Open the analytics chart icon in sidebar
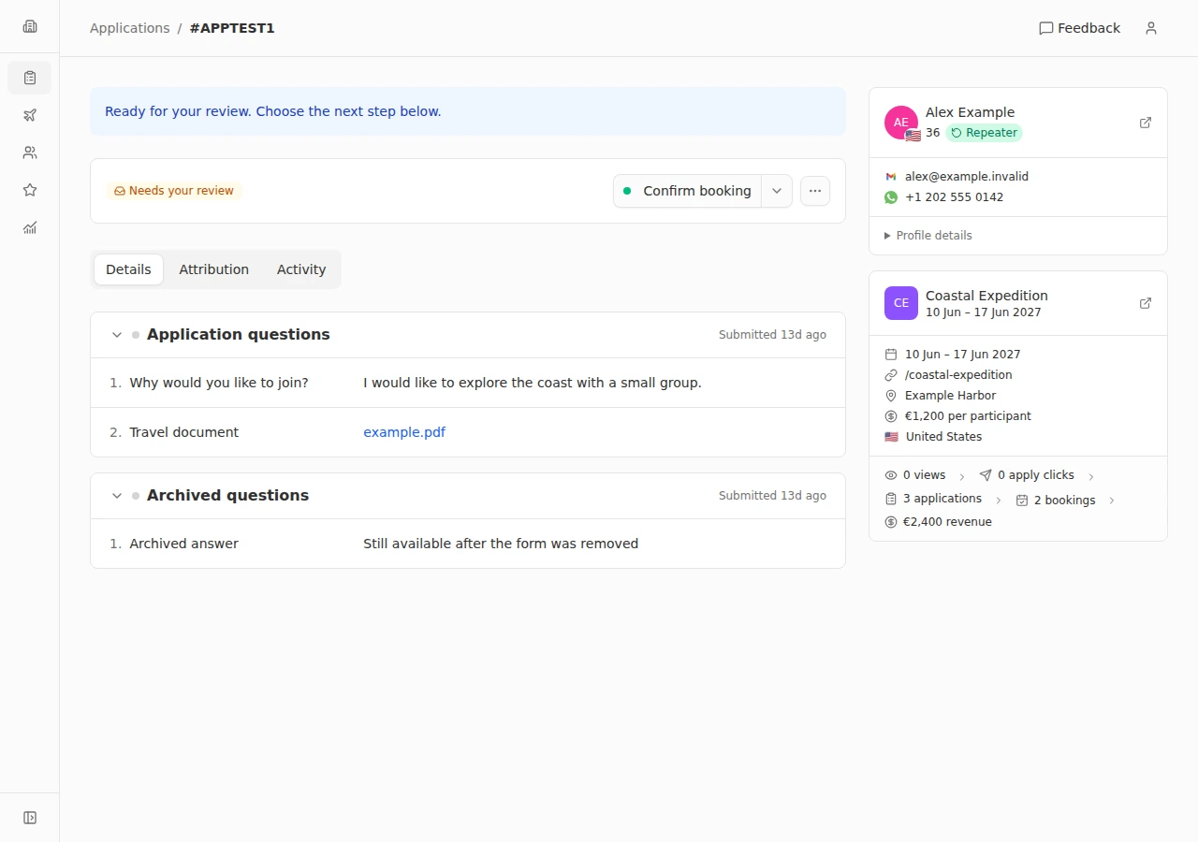 click(30, 227)
